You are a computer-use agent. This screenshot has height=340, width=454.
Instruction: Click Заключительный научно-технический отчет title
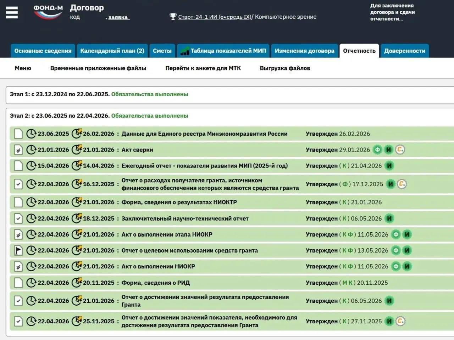coord(185,219)
